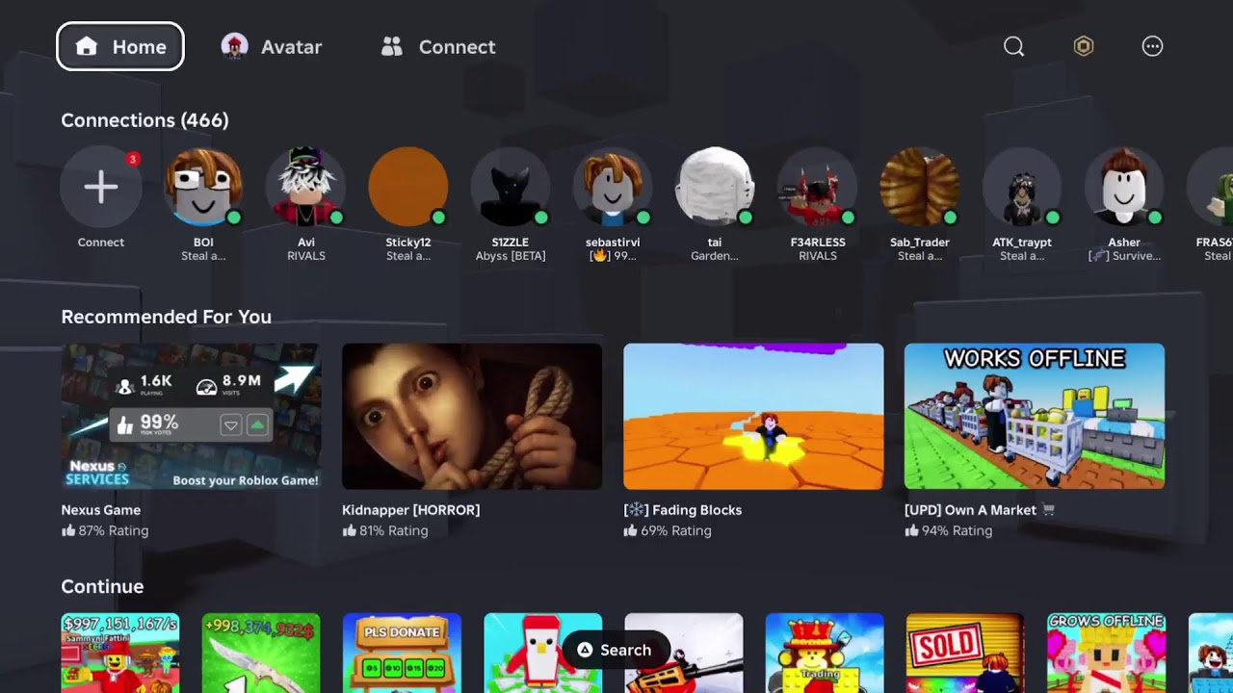The height and width of the screenshot is (693, 1233).
Task: Click the plus Connect button
Action: [101, 187]
